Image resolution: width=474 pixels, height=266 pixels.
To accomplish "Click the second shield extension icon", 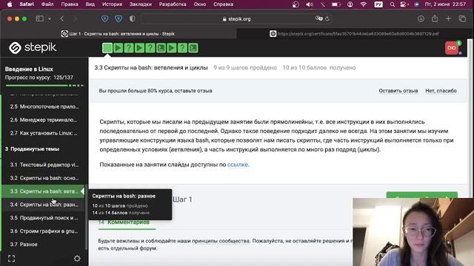I will pyautogui.click(x=118, y=18).
